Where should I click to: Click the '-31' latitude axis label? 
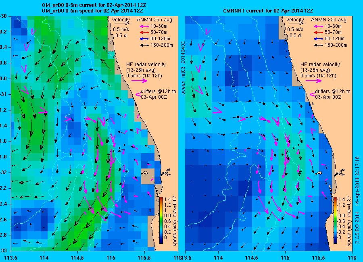(3, 94)
